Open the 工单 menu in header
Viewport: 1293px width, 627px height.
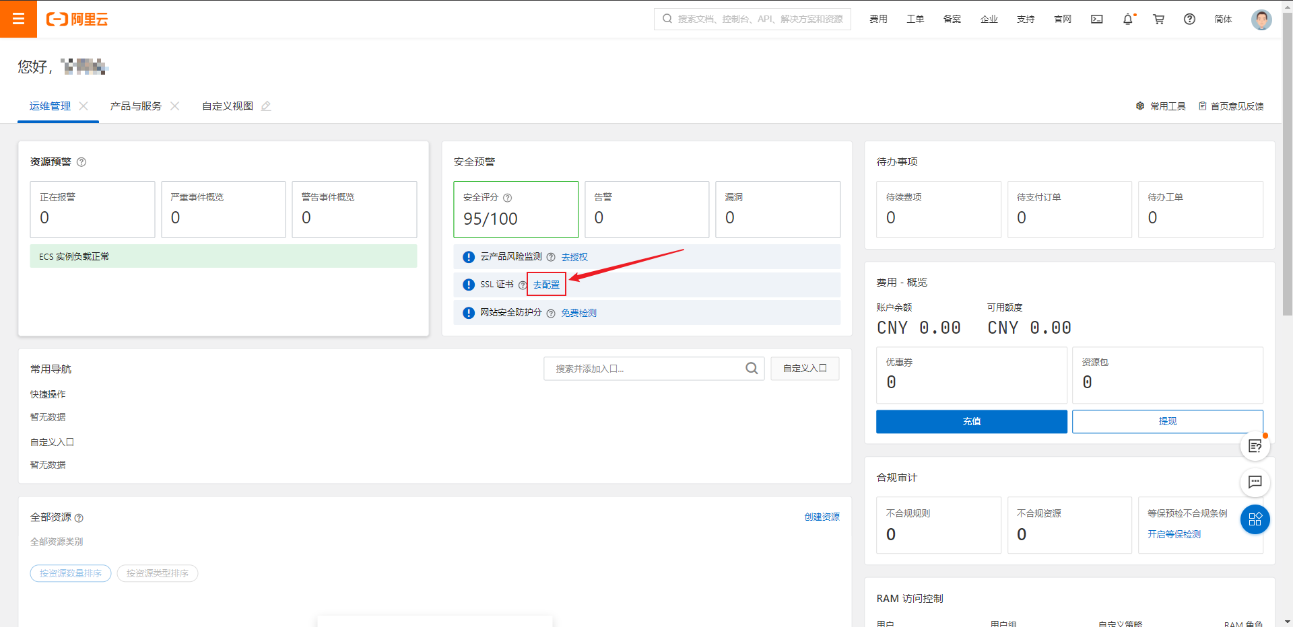click(x=915, y=19)
